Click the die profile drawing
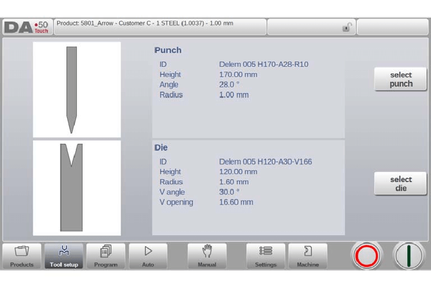Screen dimensions: 431x287 pyautogui.click(x=72, y=187)
